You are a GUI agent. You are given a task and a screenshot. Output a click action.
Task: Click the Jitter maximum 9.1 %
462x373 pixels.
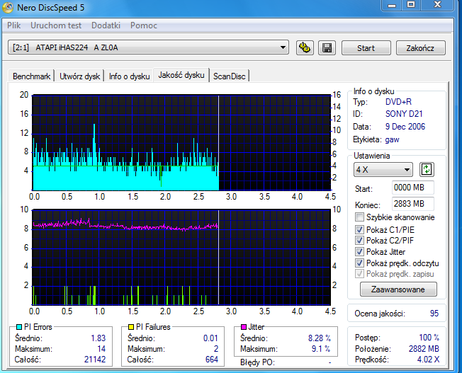tap(321, 349)
